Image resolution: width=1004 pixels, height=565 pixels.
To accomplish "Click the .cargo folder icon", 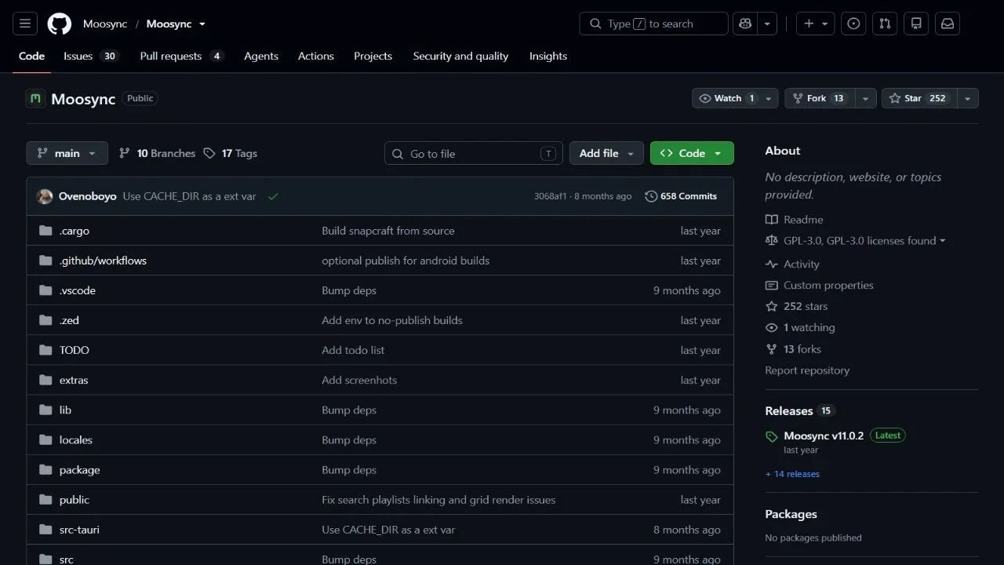I will [45, 231].
